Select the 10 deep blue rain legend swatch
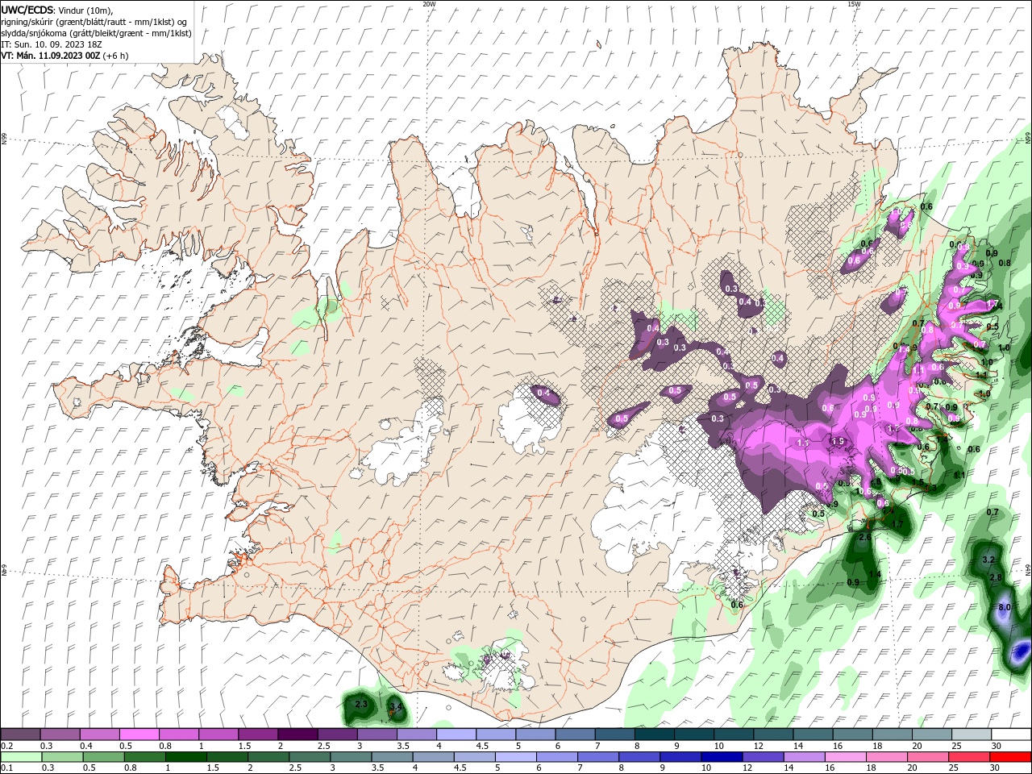The height and width of the screenshot is (774, 1032). point(721,757)
